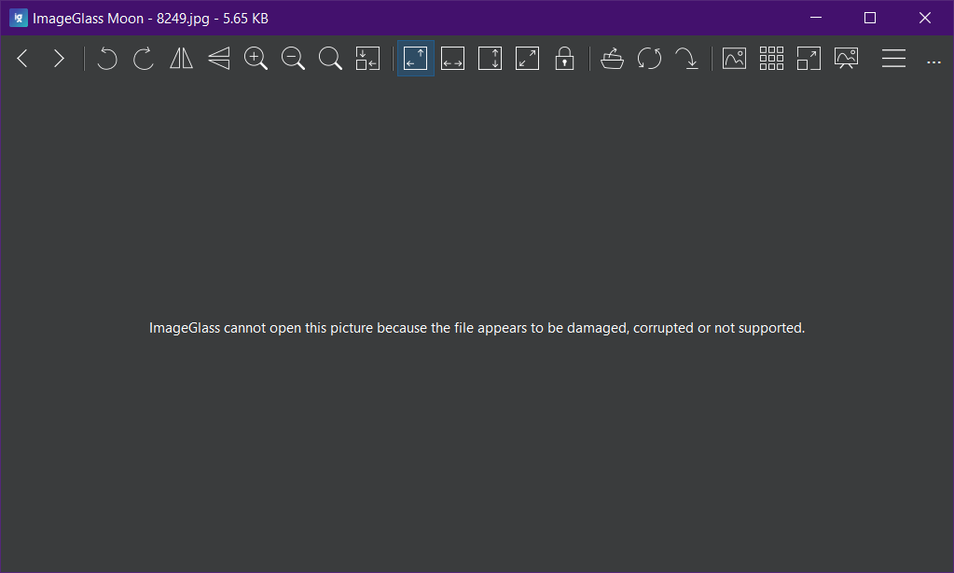The image size is (954, 573).
Task: Toggle full screen viewing mode
Action: coord(809,58)
